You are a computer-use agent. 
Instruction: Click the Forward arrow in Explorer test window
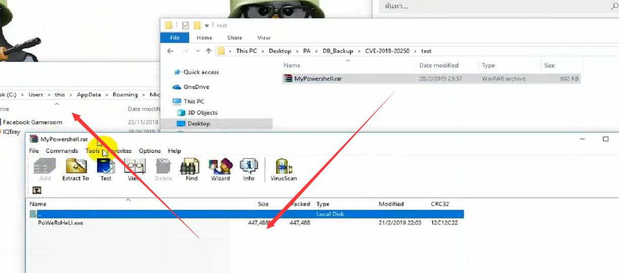(185, 51)
